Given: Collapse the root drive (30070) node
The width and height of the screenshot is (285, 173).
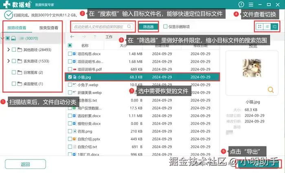Looking at the screenshot, I should click(x=2, y=38).
